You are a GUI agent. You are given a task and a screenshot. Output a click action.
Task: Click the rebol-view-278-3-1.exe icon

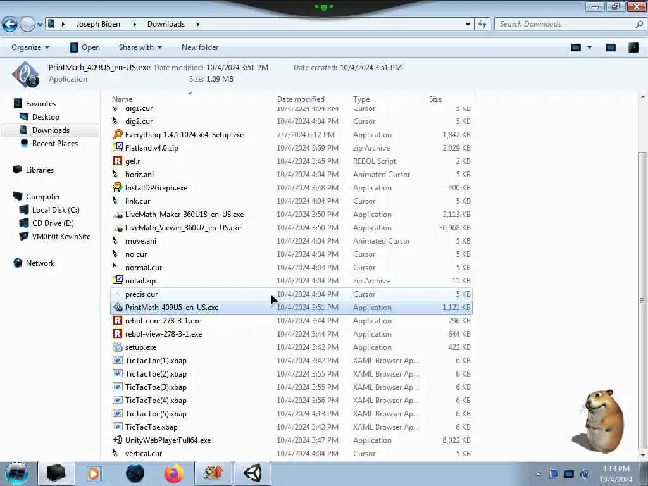[118, 334]
